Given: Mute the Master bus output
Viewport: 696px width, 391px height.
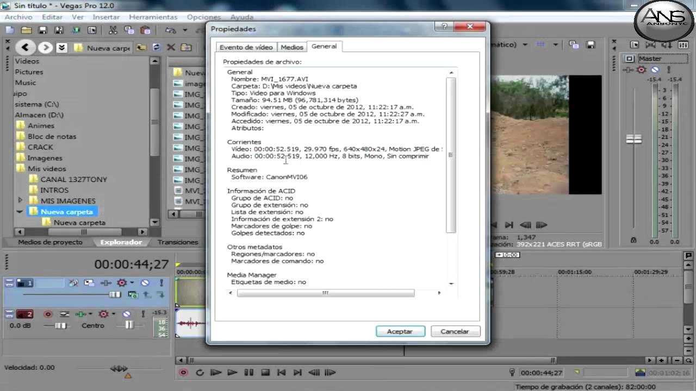Looking at the screenshot, I should [655, 70].
